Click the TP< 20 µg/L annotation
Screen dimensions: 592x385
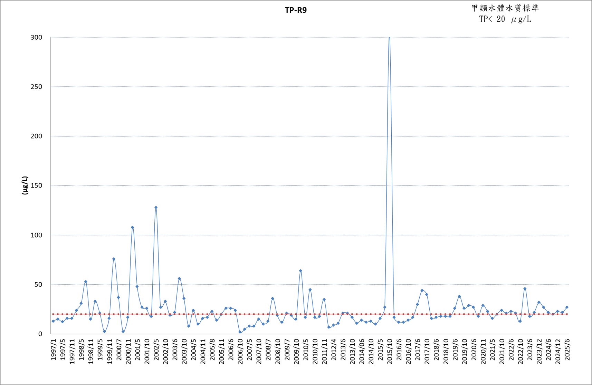click(505, 19)
